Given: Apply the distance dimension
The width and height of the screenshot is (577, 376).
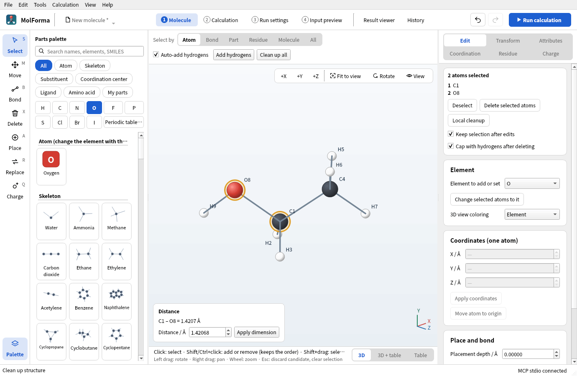Looking at the screenshot, I should (257, 332).
